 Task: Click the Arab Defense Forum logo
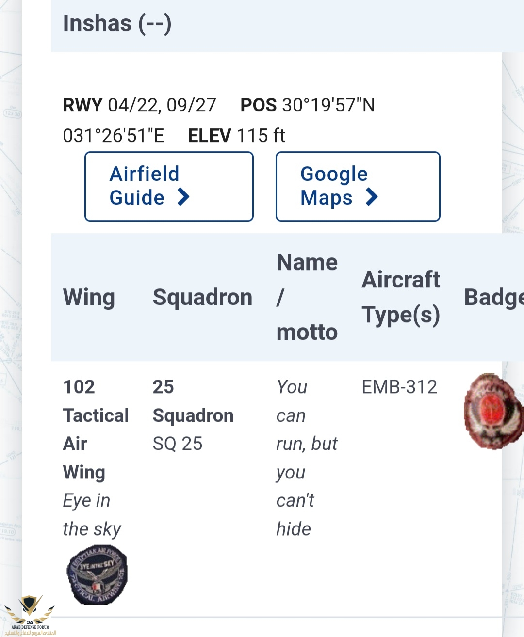tap(30, 616)
